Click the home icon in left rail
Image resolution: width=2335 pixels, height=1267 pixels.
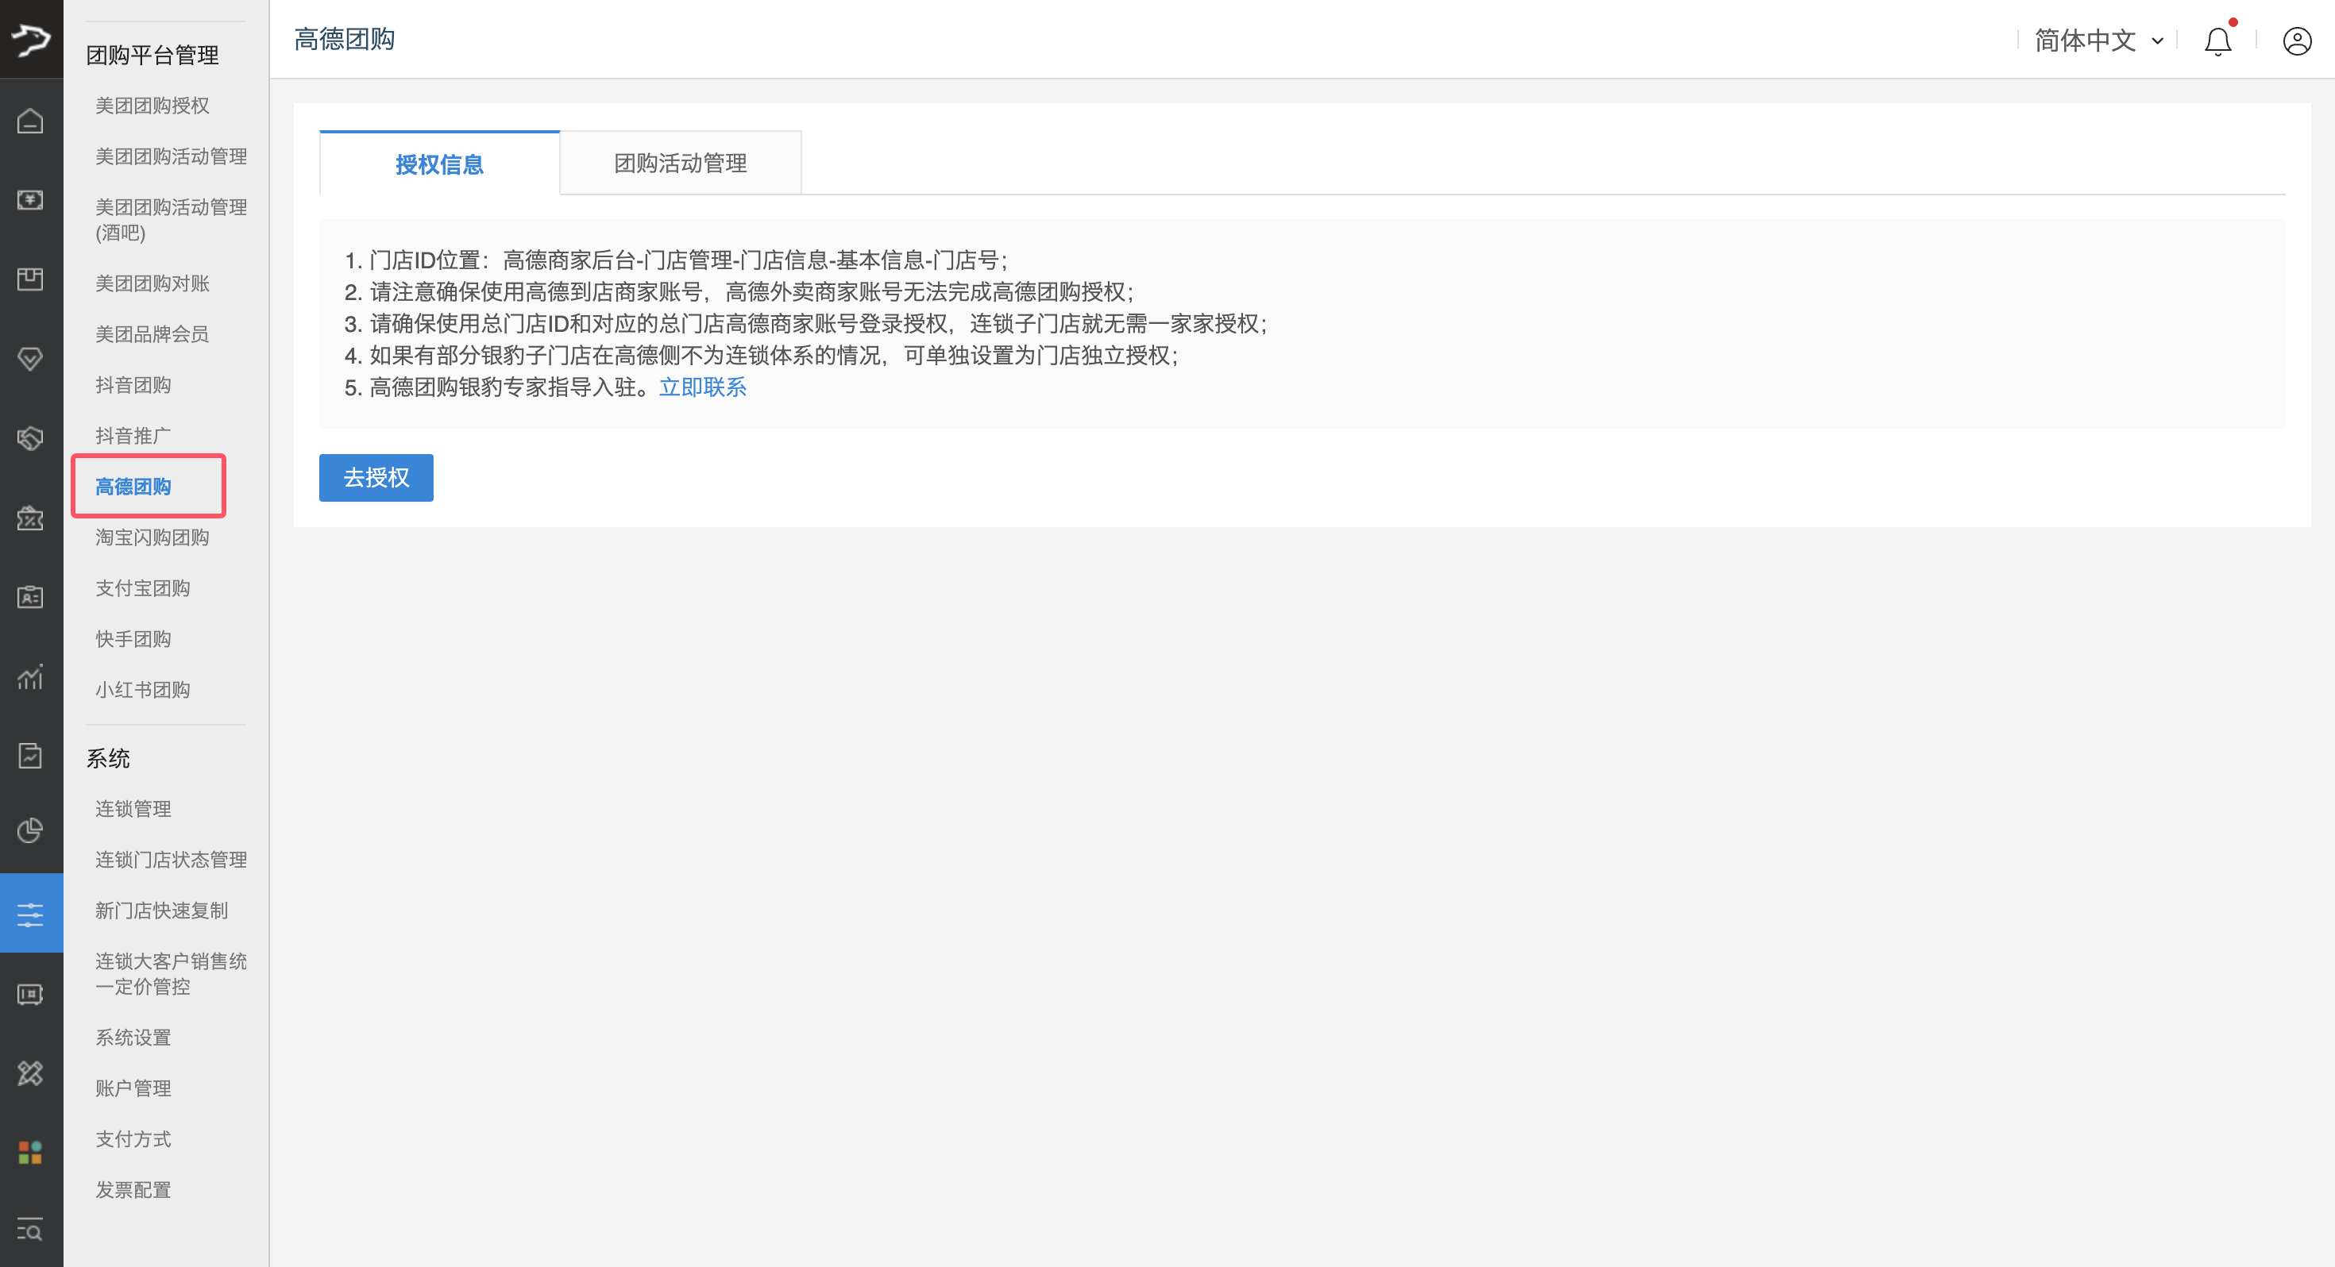click(x=30, y=121)
